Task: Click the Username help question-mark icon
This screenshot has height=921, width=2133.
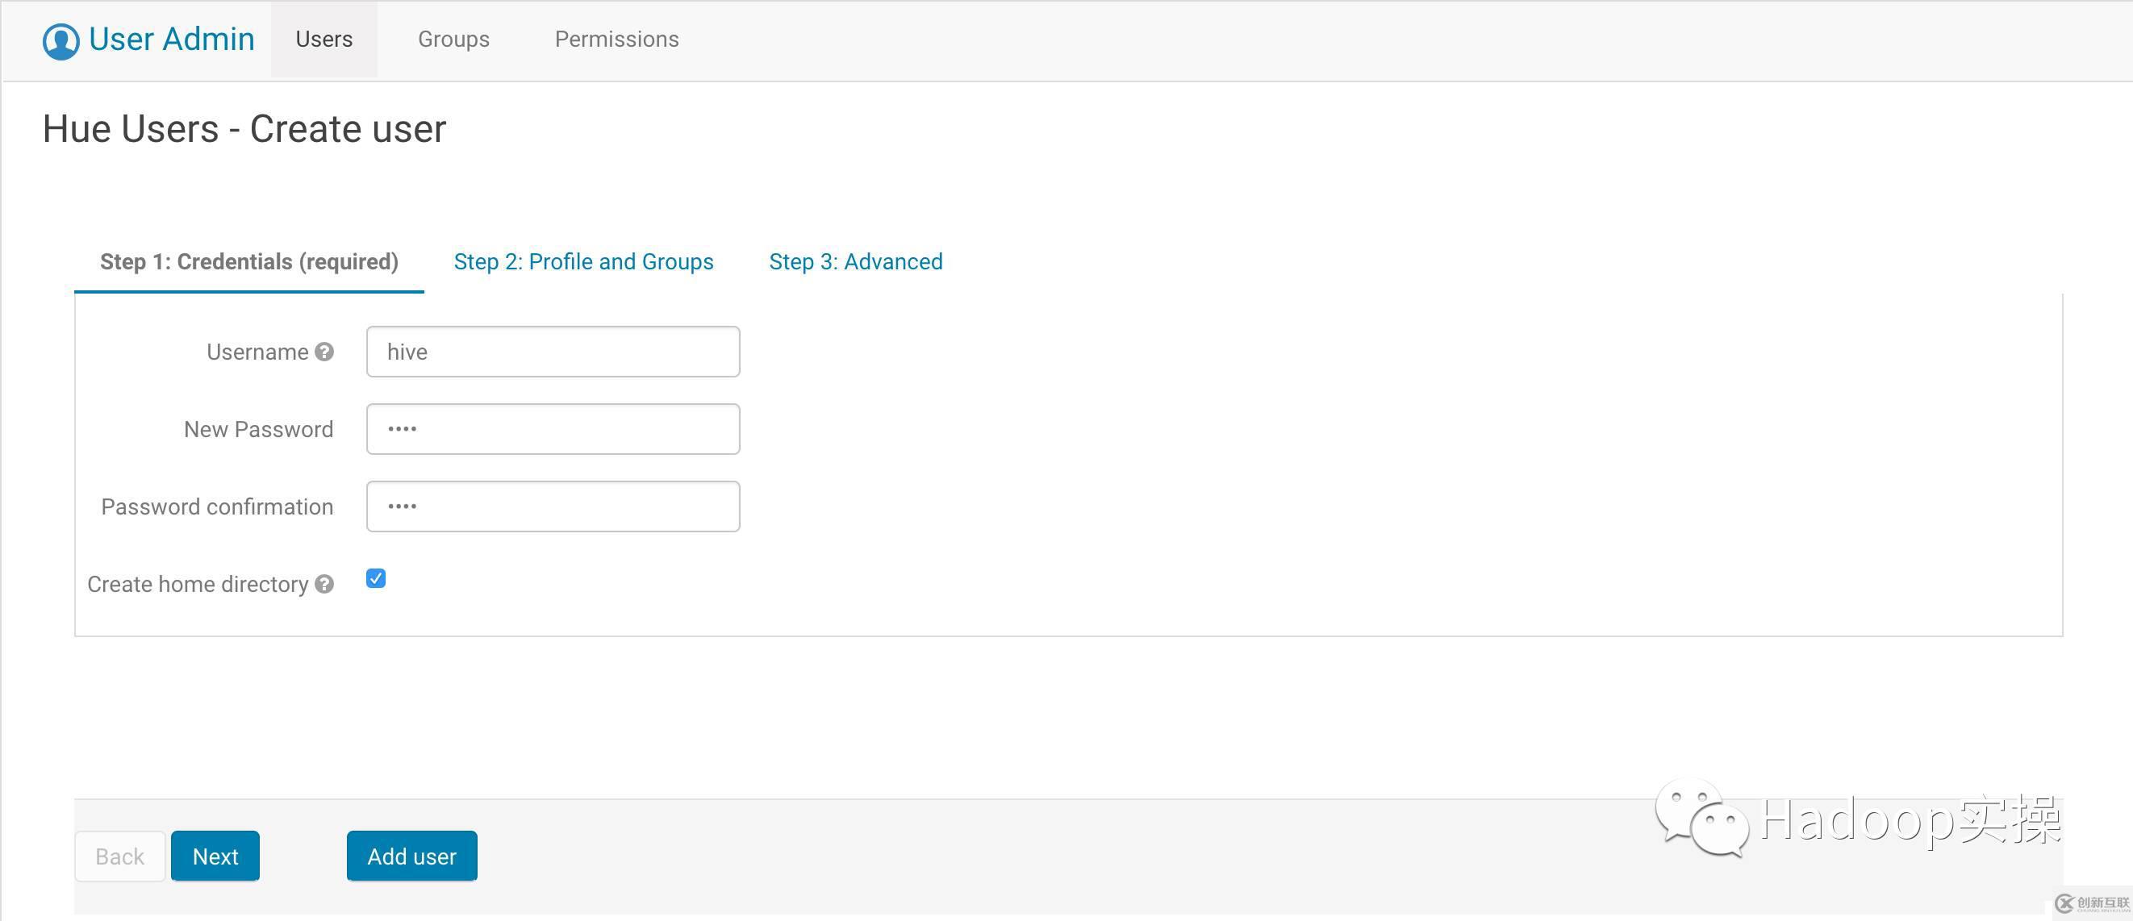Action: point(324,352)
